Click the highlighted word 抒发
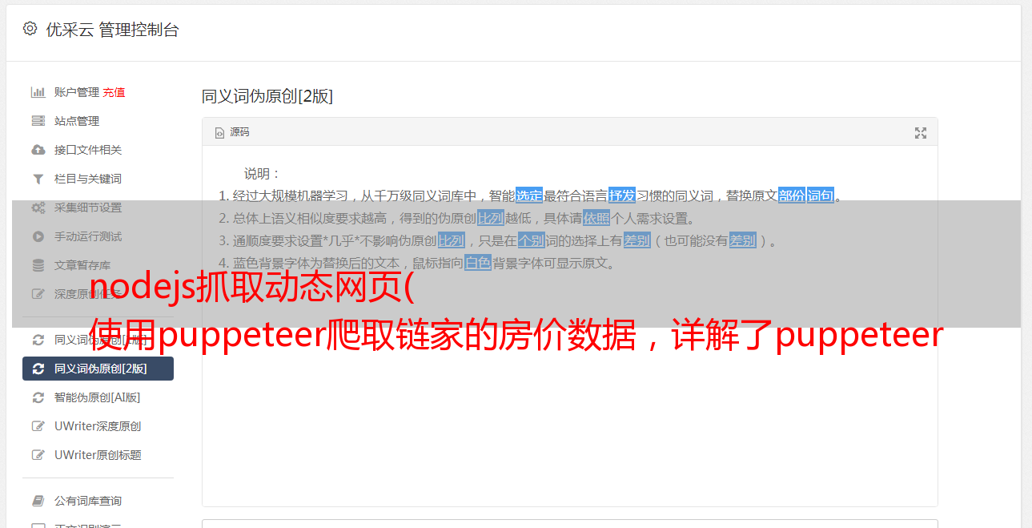This screenshot has height=528, width=1032. [622, 195]
